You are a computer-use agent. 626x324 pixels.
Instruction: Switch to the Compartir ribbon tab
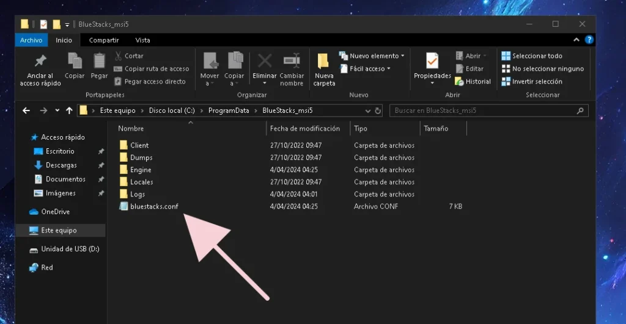pyautogui.click(x=104, y=40)
